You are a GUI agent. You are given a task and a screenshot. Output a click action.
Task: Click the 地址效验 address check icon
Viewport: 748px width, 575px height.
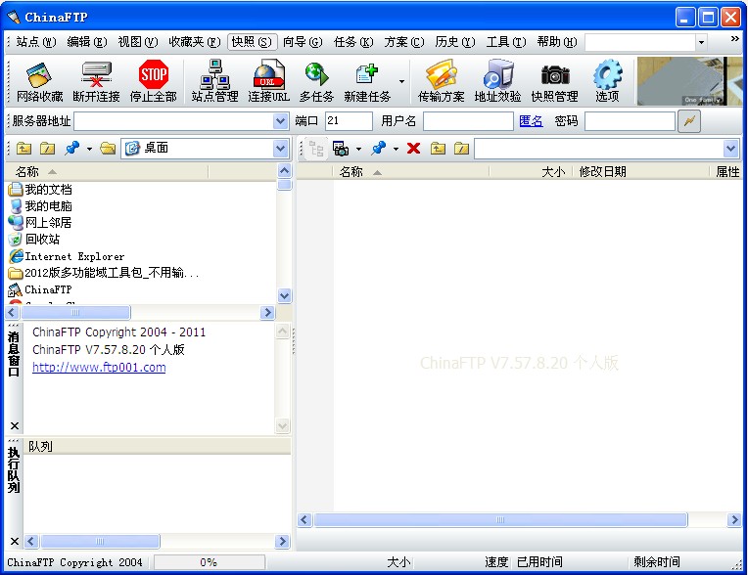click(x=497, y=80)
